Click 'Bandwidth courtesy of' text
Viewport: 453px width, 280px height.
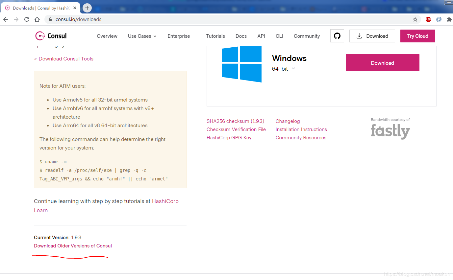390,120
